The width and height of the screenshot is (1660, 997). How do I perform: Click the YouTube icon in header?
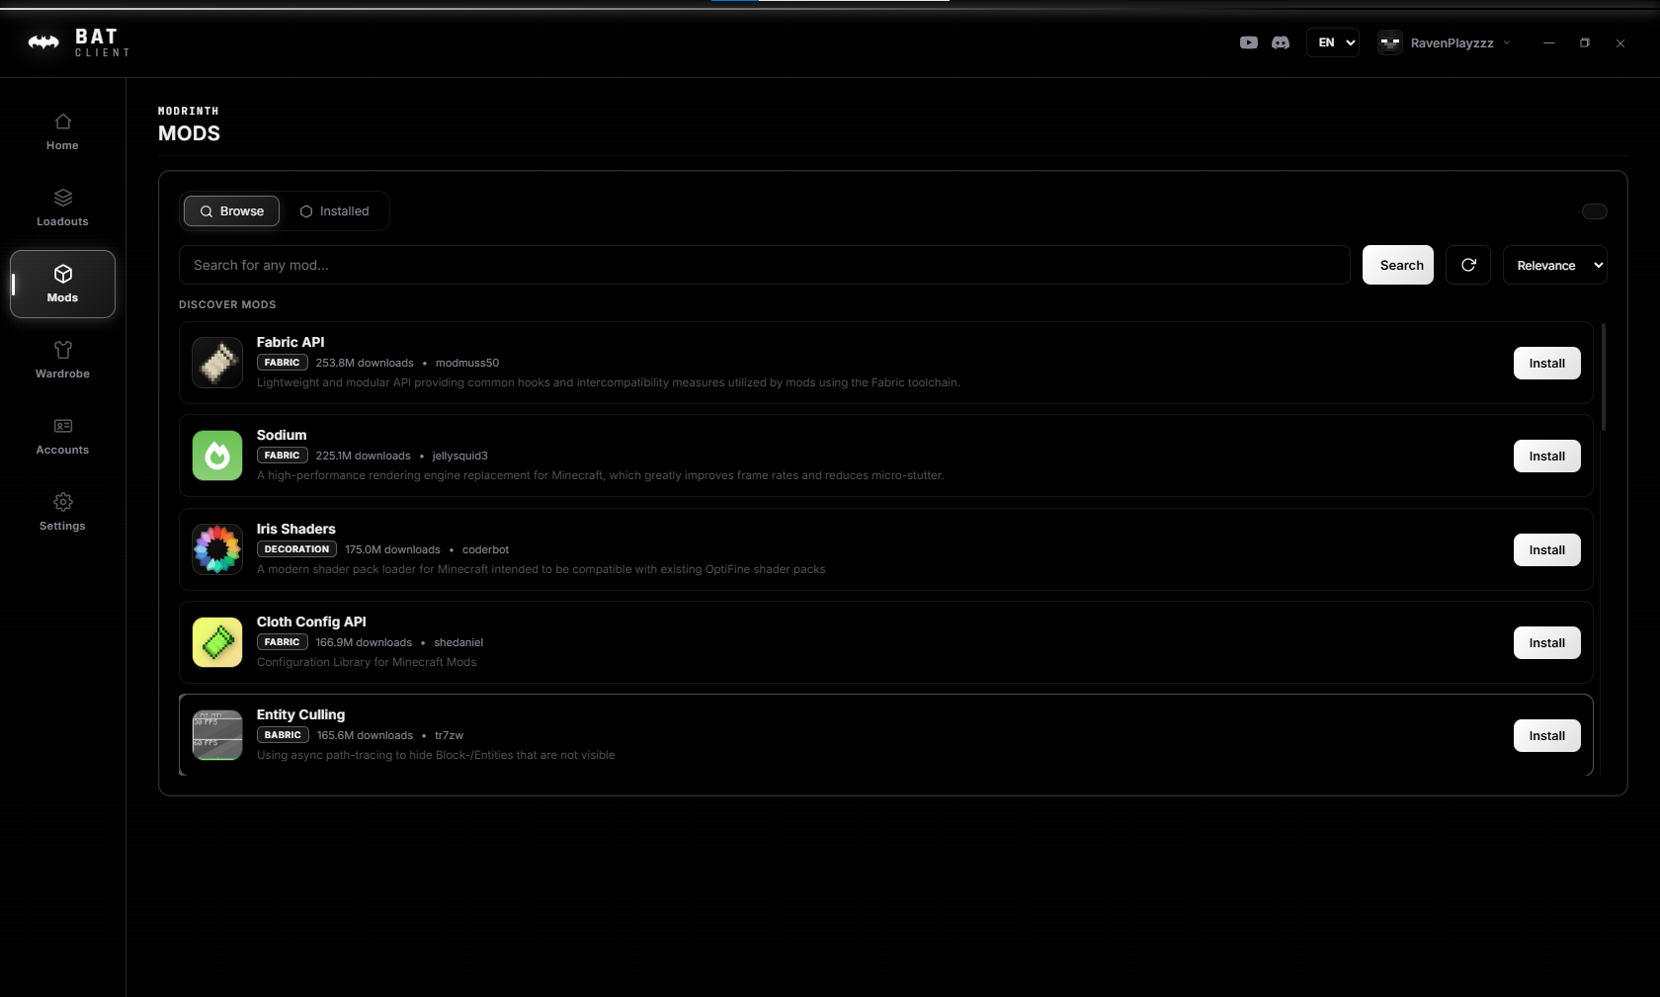1249,42
